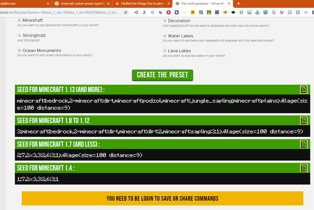Click the Seed for Minecraft 1.4 heading
Image resolution: width=314 pixels, height=210 pixels.
46,168
